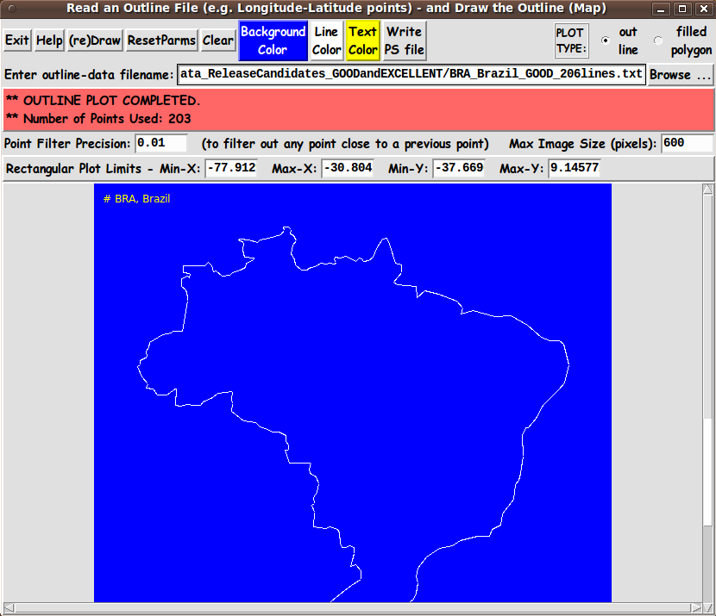Open the yellow Text Color chooser
This screenshot has width=716, height=616.
coord(363,40)
